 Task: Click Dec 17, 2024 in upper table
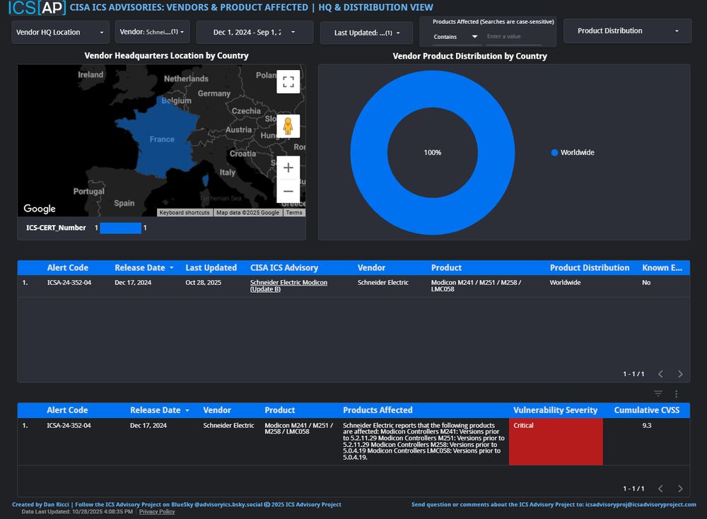(x=133, y=283)
